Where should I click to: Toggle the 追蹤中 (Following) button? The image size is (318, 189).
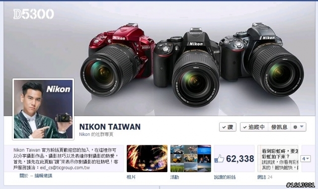point(254,127)
